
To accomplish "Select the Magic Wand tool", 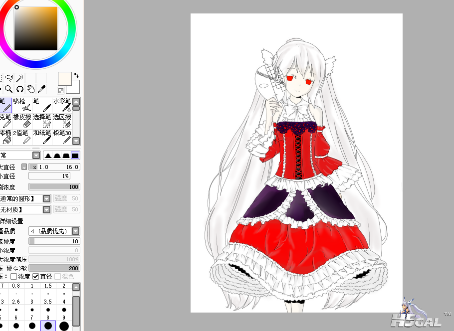I will click(x=19, y=78).
